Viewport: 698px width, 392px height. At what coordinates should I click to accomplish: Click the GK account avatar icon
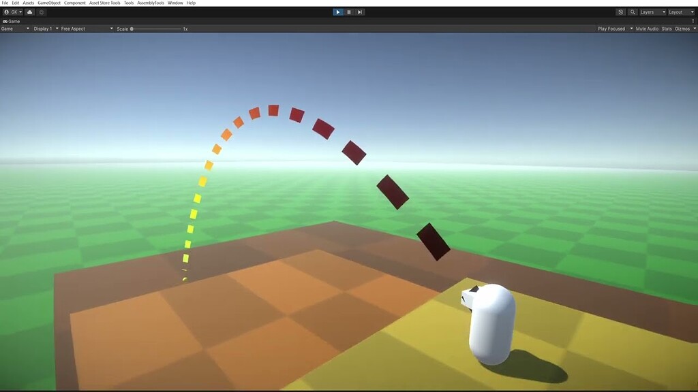(8, 12)
